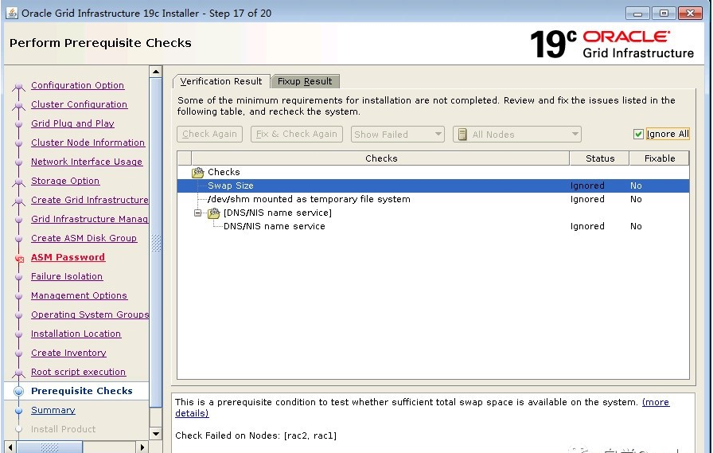The width and height of the screenshot is (713, 453).
Task: Switch to the Fixup Result tab
Action: tap(305, 81)
